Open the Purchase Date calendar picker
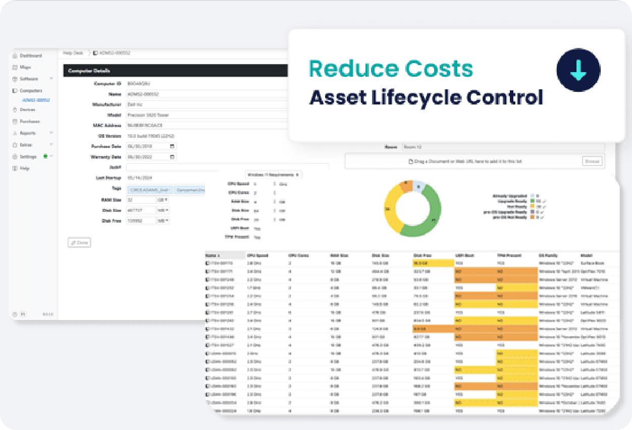632x430 pixels. (x=173, y=146)
